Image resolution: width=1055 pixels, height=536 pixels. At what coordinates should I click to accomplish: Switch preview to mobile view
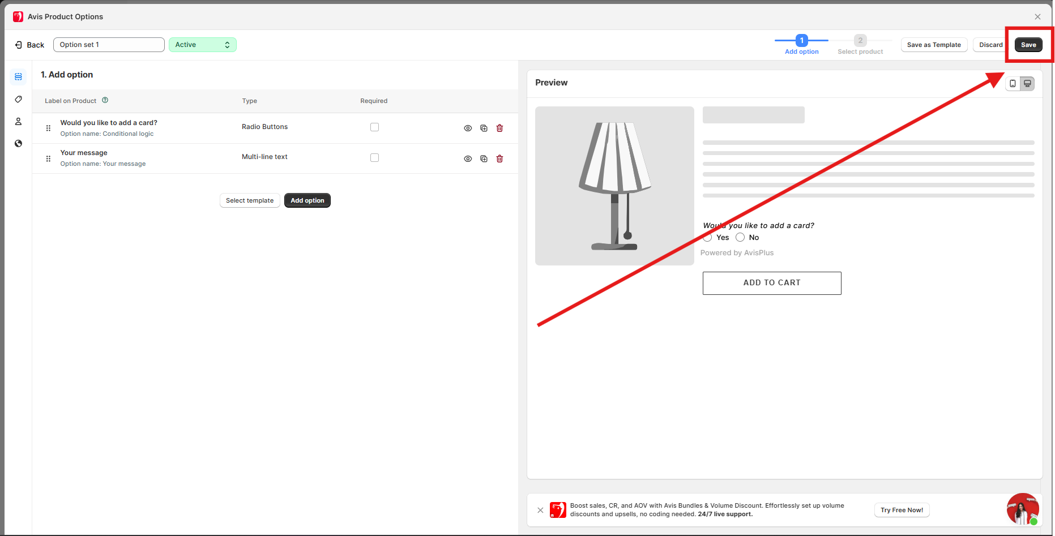tap(1013, 84)
